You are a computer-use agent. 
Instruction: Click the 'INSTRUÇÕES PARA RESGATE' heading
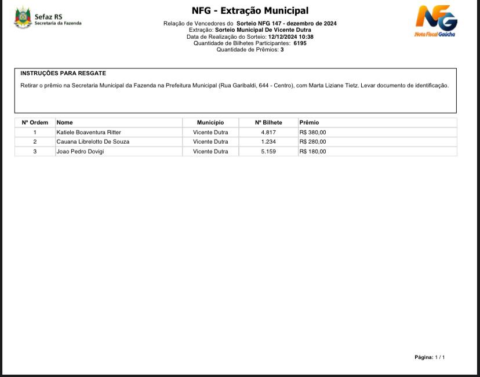[x=63, y=74]
